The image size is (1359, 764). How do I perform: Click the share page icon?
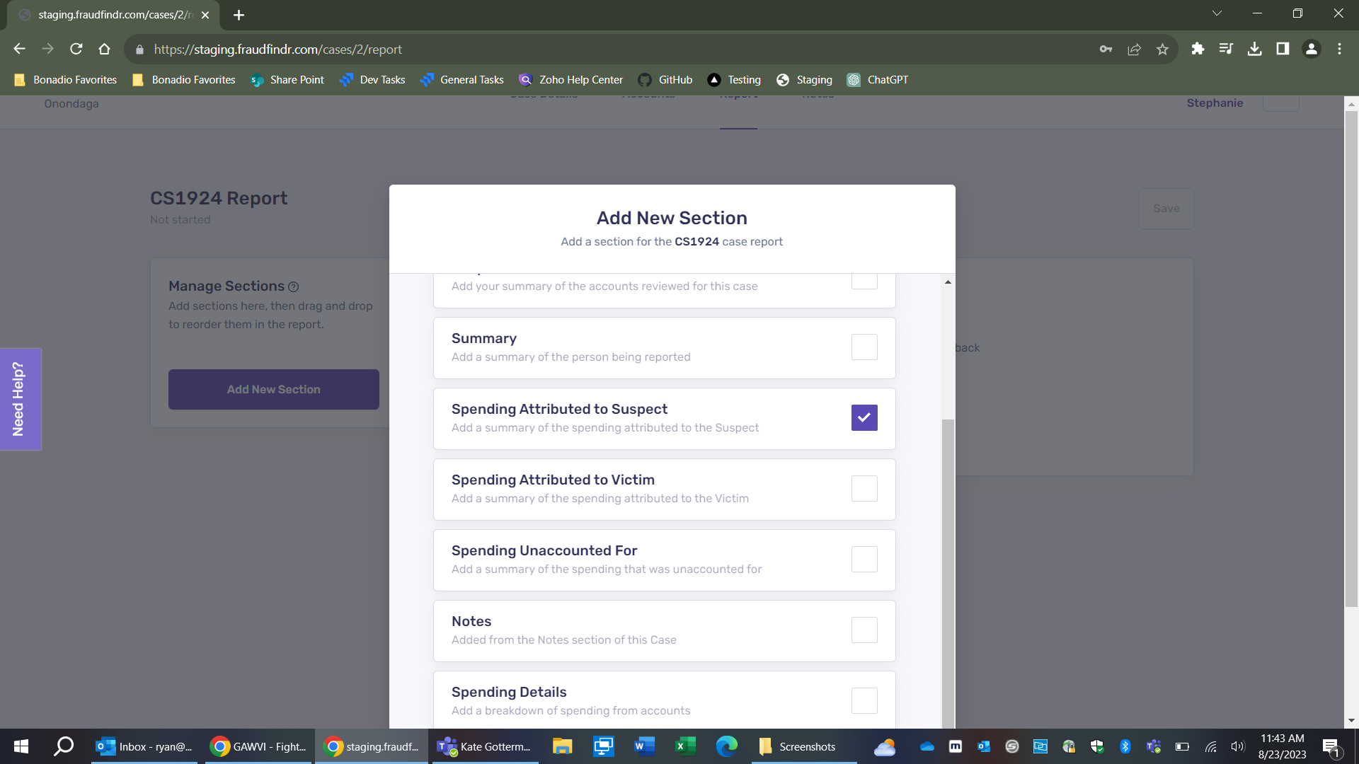[1134, 49]
